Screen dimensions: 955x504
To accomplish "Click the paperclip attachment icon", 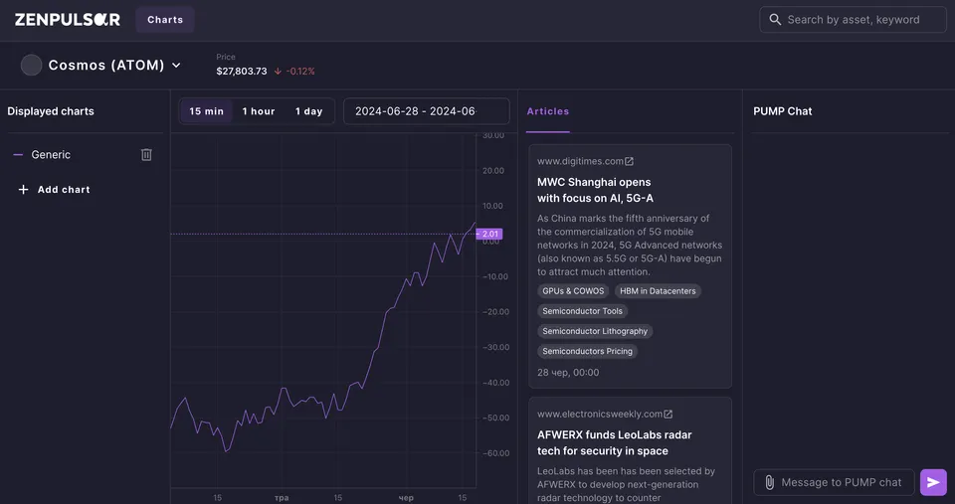I will 769,482.
